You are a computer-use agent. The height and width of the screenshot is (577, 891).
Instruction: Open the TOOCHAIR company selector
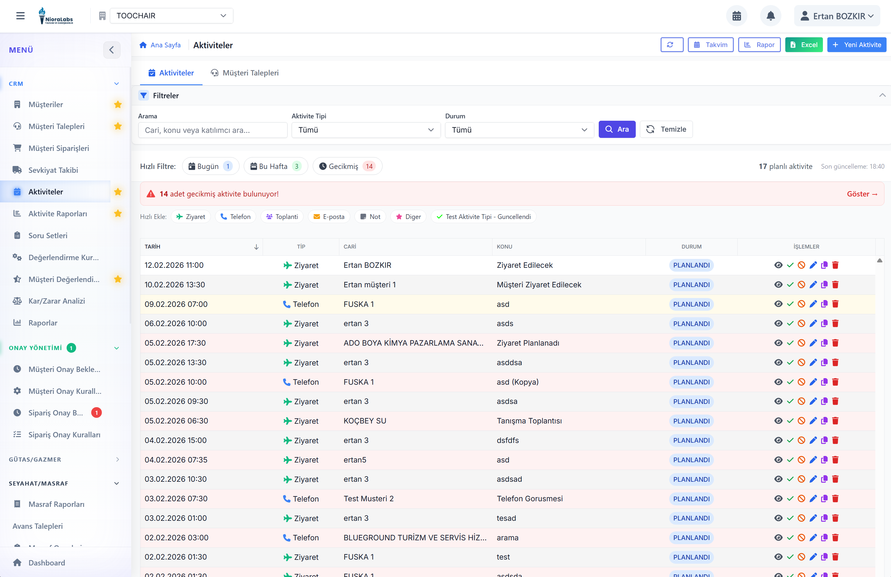pos(171,16)
